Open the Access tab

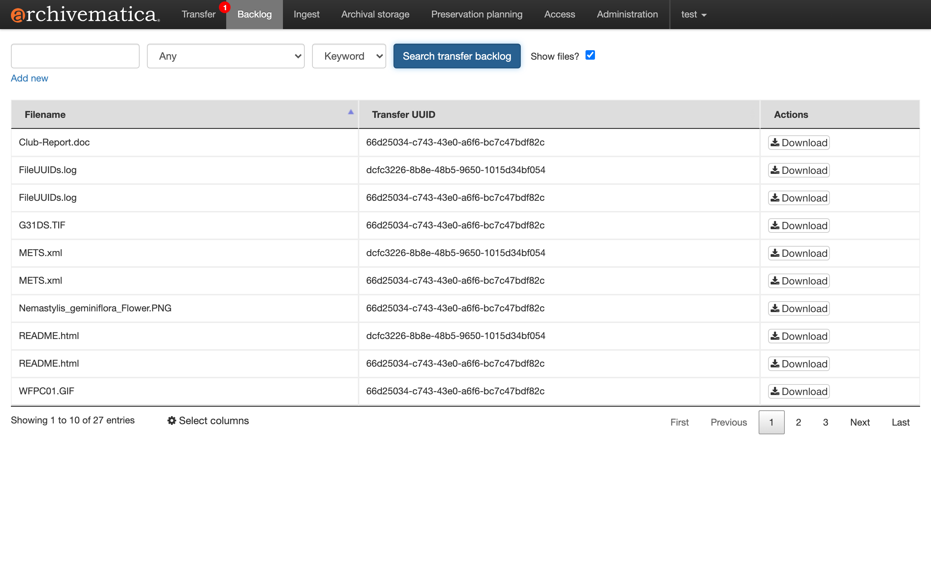click(x=559, y=14)
